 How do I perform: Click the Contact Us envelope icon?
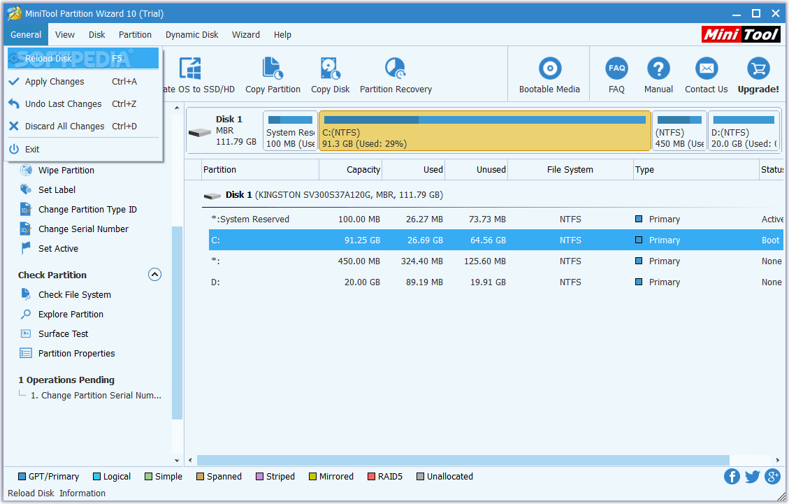pos(707,68)
